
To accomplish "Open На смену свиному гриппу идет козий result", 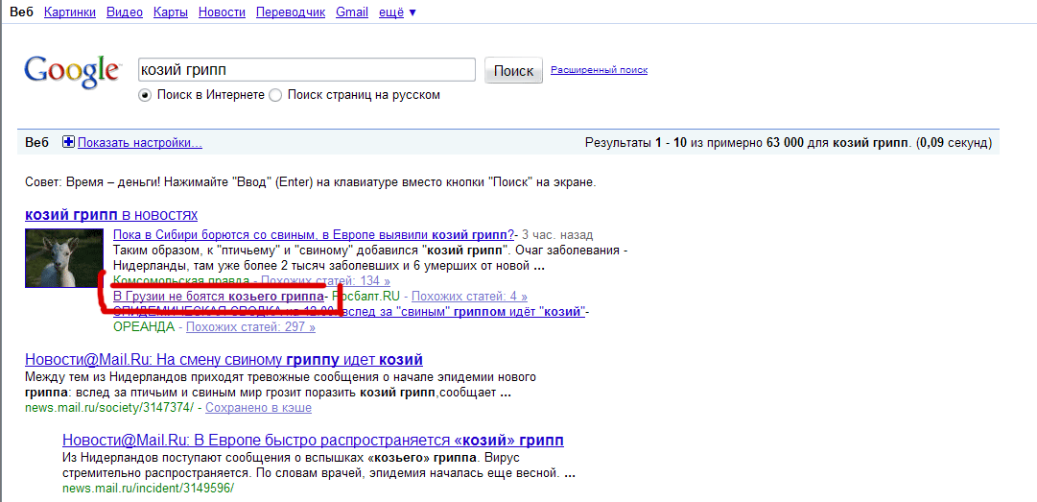I will tap(224, 360).
